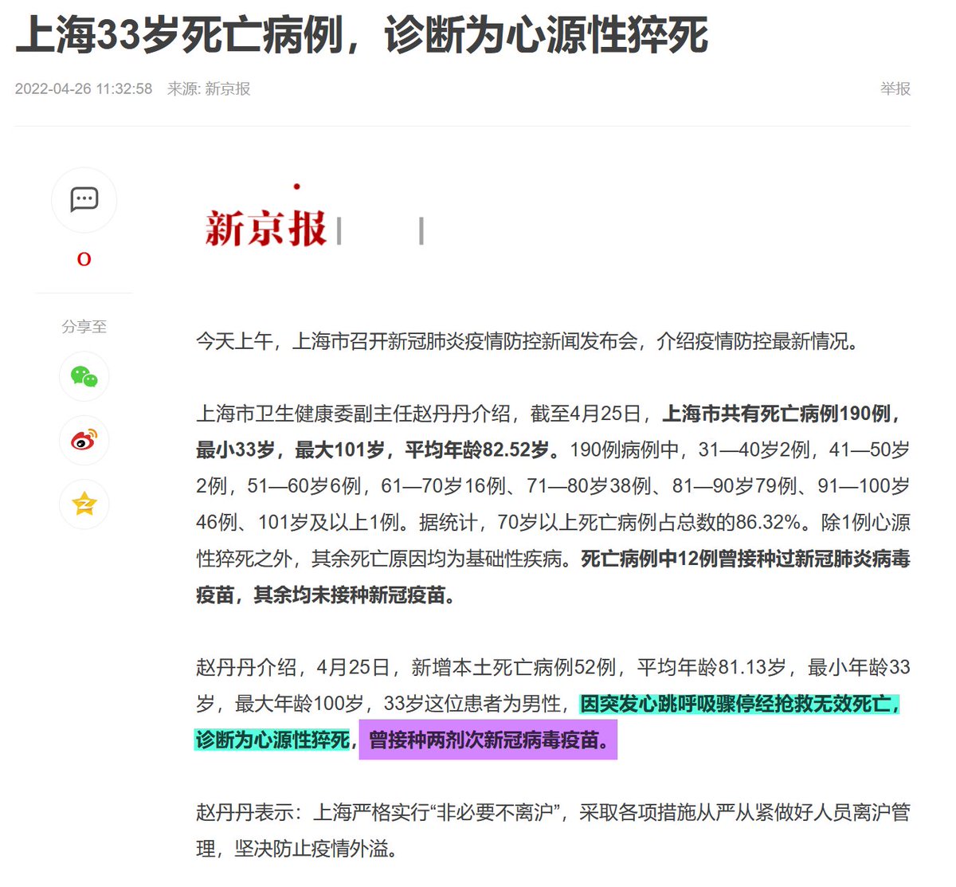Click the cyan highlighted text 诊断为心源性猝死
956x887 pixels.
tap(273, 740)
